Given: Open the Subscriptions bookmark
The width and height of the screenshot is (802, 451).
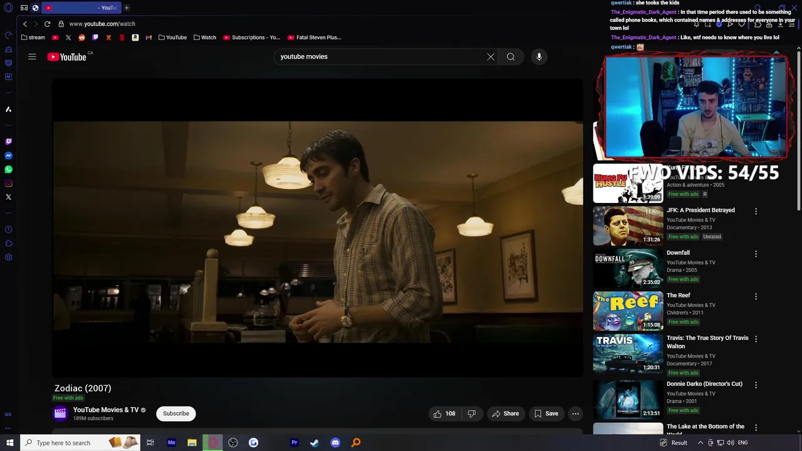Looking at the screenshot, I should coord(252,38).
